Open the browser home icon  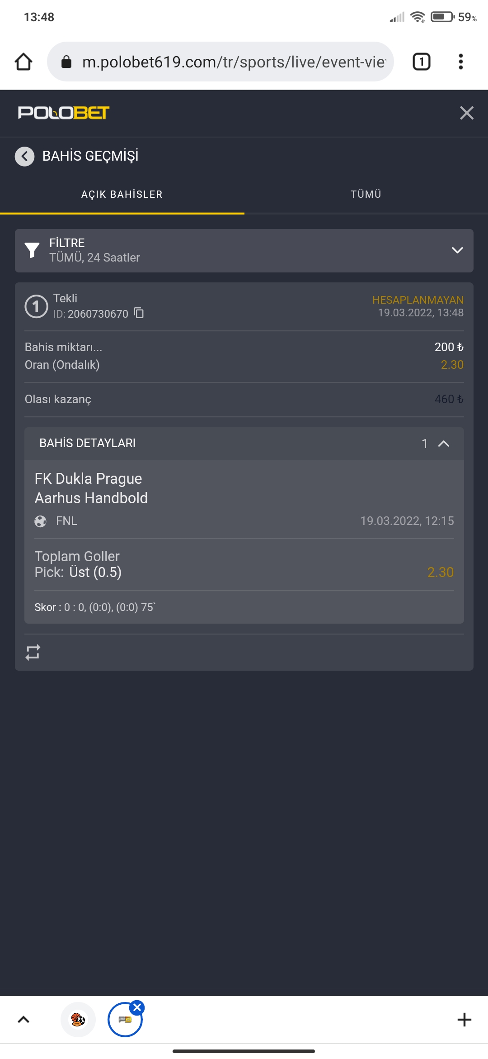tap(23, 62)
